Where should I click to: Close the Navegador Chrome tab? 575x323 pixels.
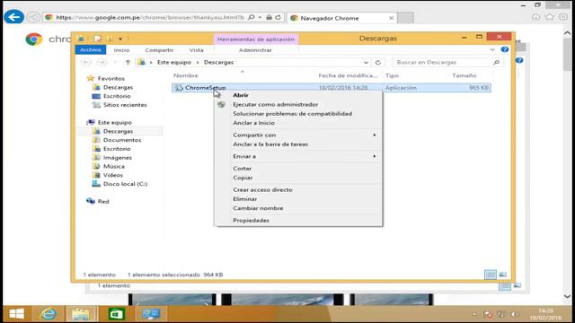(x=392, y=18)
